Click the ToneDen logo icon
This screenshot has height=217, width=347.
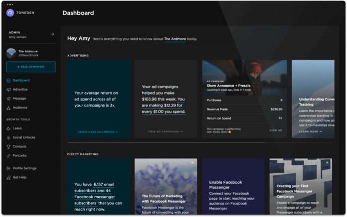click(10, 13)
